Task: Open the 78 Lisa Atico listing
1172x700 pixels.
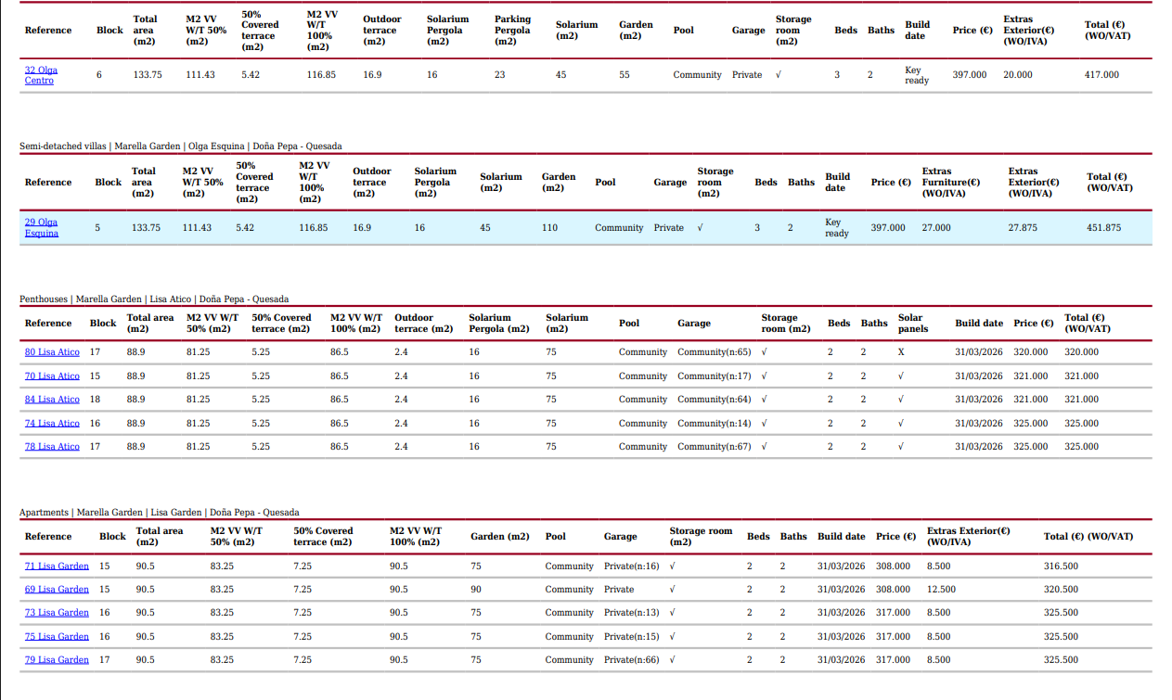Action: pyautogui.click(x=52, y=447)
